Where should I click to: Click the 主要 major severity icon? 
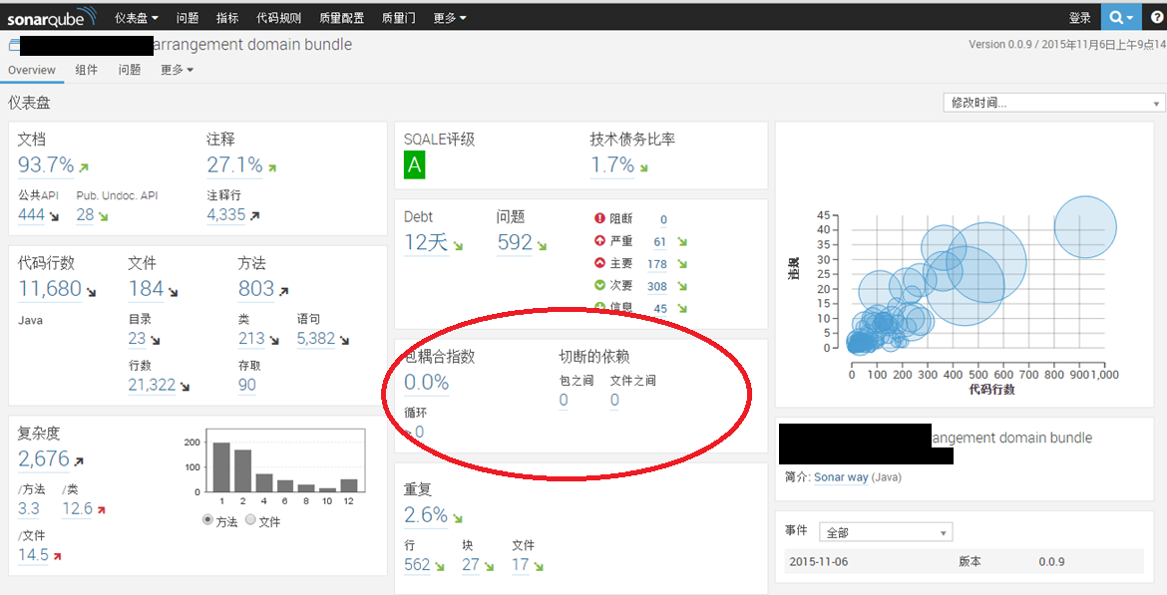[599, 264]
